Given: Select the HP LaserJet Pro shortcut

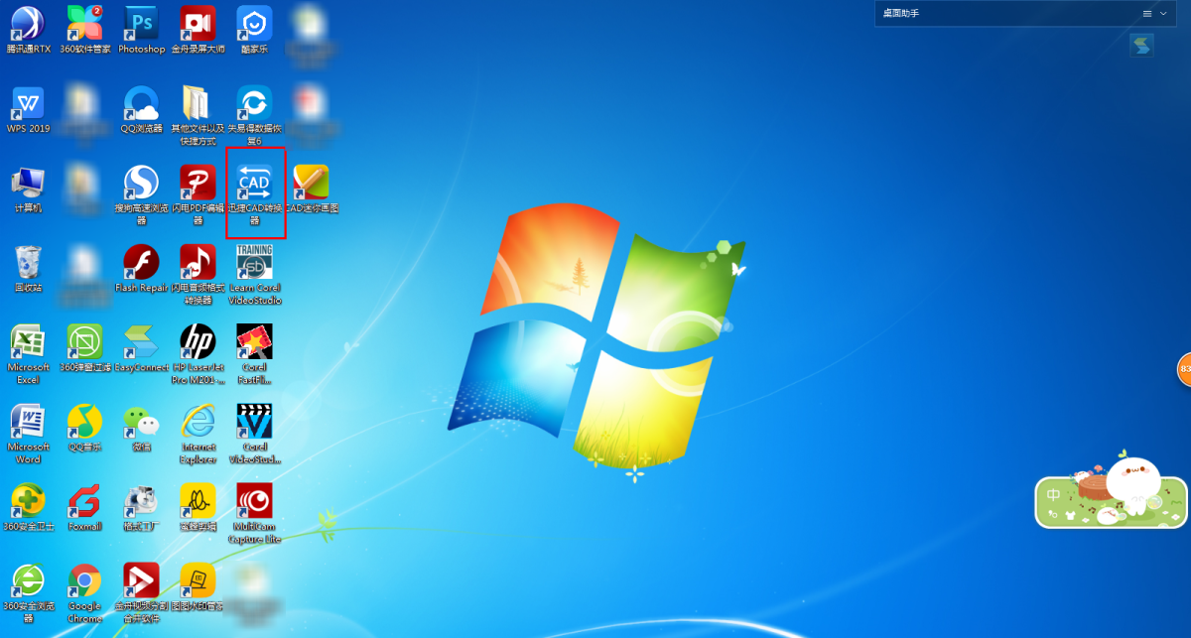Looking at the screenshot, I should [198, 342].
